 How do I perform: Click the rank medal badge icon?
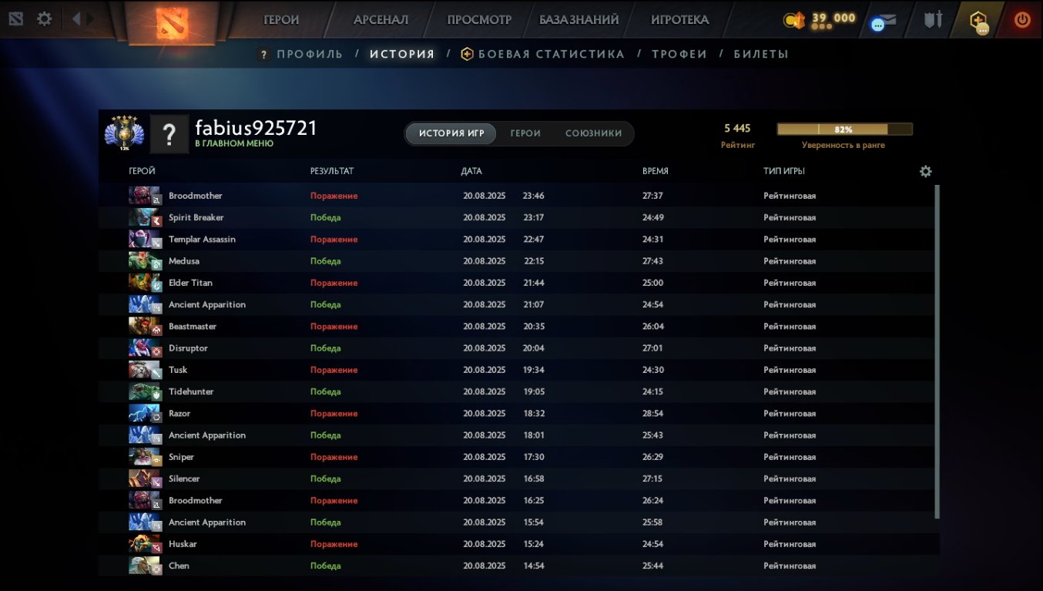click(123, 133)
